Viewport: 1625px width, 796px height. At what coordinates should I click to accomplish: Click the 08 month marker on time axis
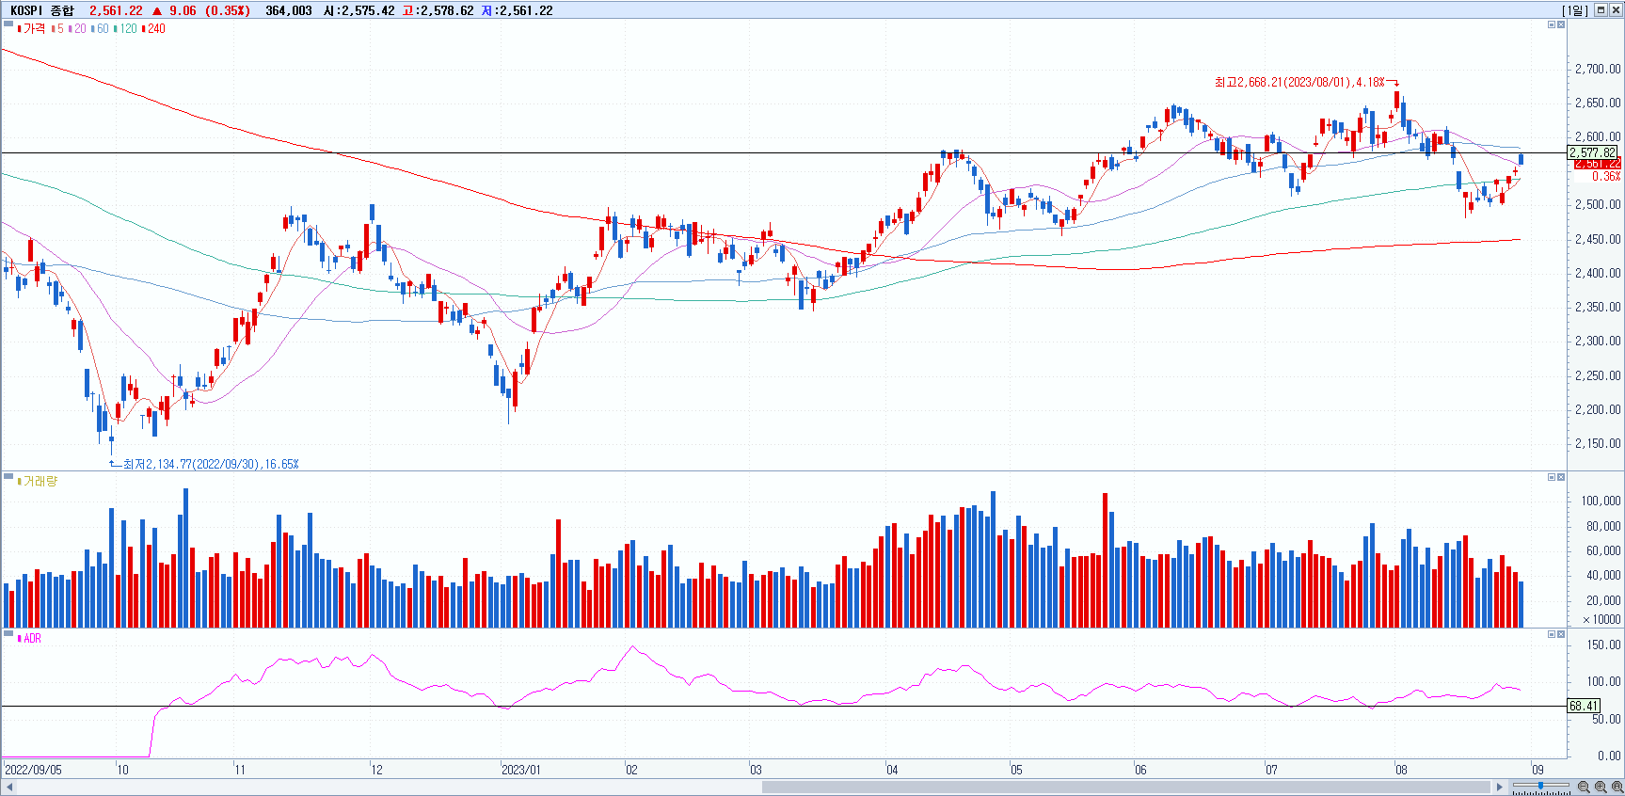coord(1401,770)
